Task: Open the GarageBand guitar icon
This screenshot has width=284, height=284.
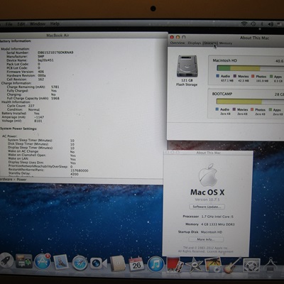Action: tap(231, 266)
